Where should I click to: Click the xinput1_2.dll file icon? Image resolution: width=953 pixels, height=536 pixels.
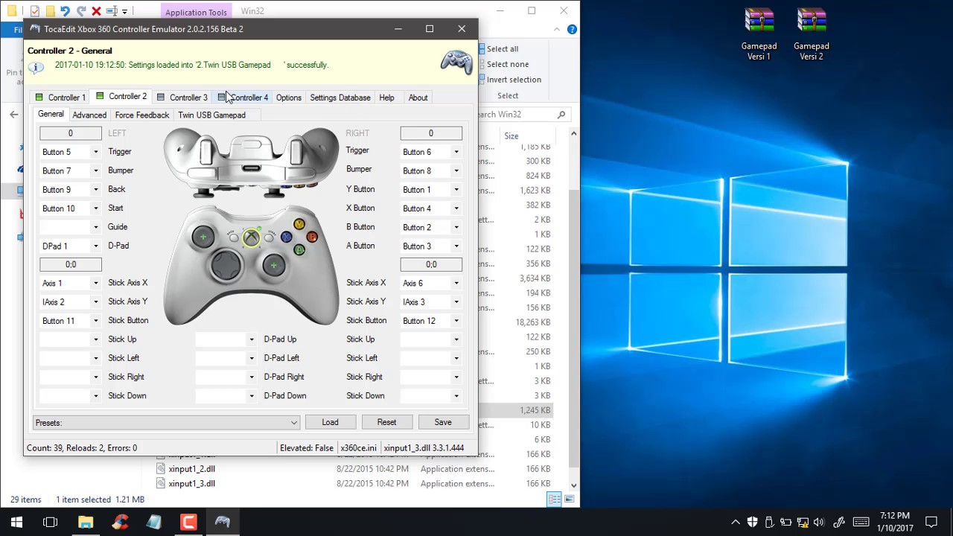pyautogui.click(x=161, y=469)
